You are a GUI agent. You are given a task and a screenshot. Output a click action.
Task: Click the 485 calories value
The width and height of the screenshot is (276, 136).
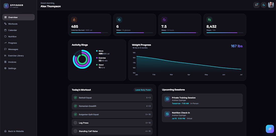75,27
